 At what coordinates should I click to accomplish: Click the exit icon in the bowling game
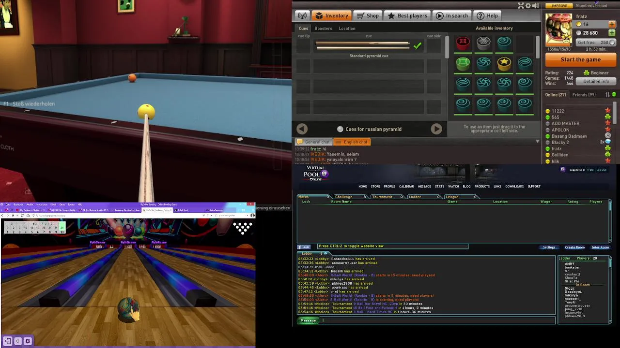pos(7,341)
